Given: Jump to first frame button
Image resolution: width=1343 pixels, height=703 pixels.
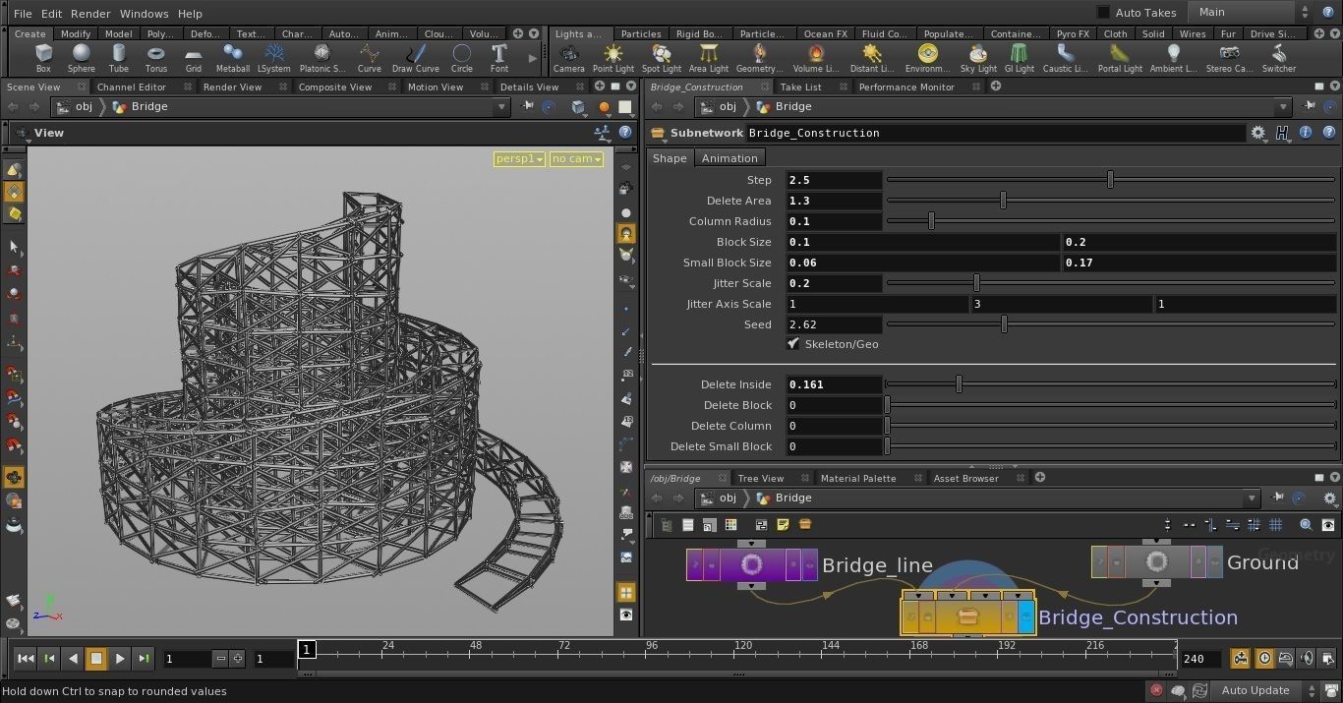Looking at the screenshot, I should click(26, 659).
